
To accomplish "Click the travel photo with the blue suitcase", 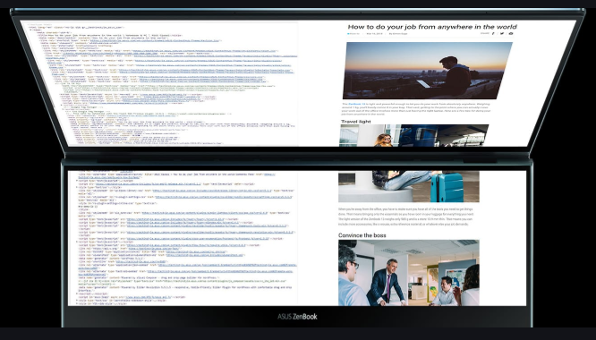I will (409, 186).
